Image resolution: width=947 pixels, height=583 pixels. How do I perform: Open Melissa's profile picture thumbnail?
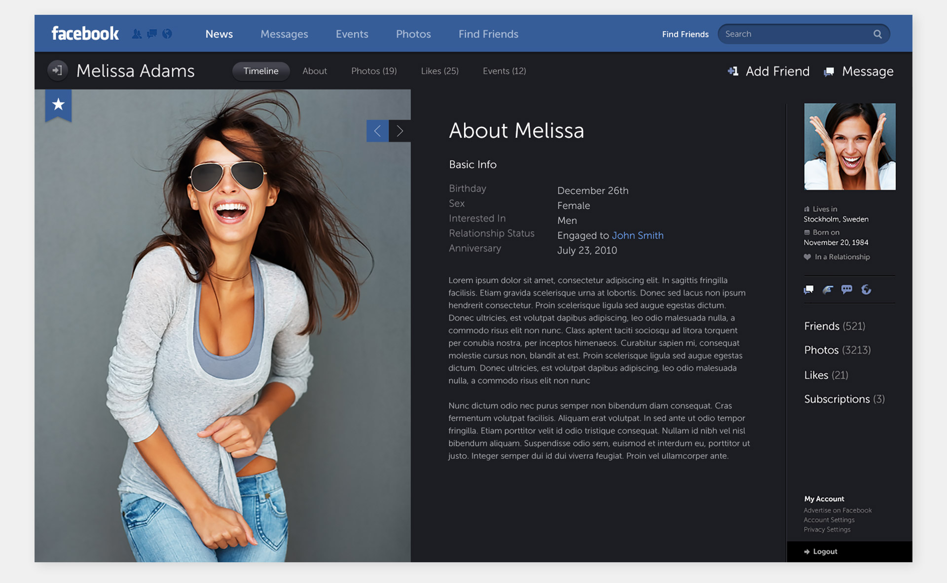click(849, 146)
